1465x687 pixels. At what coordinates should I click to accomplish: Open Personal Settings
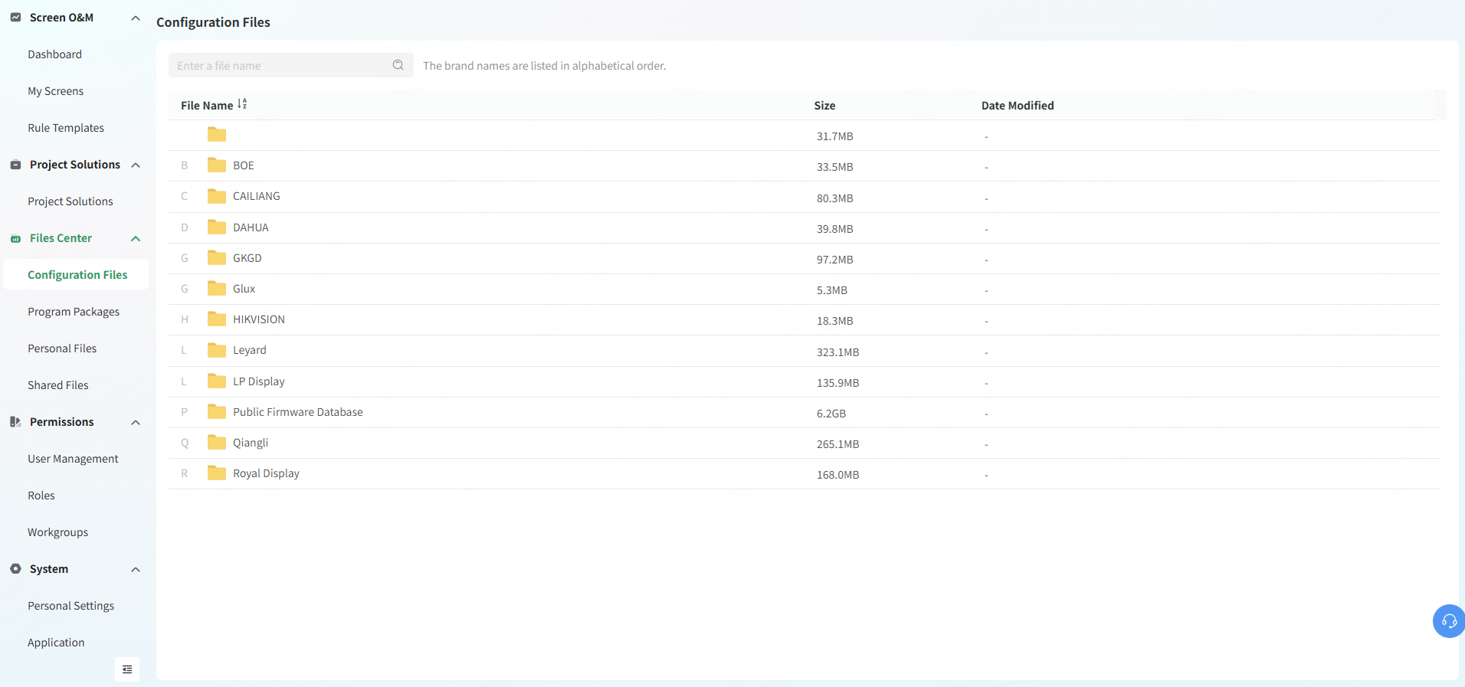point(71,606)
